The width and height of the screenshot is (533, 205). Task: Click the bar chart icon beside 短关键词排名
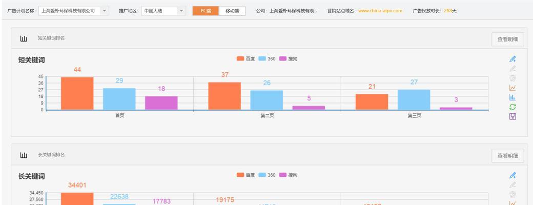click(24, 38)
